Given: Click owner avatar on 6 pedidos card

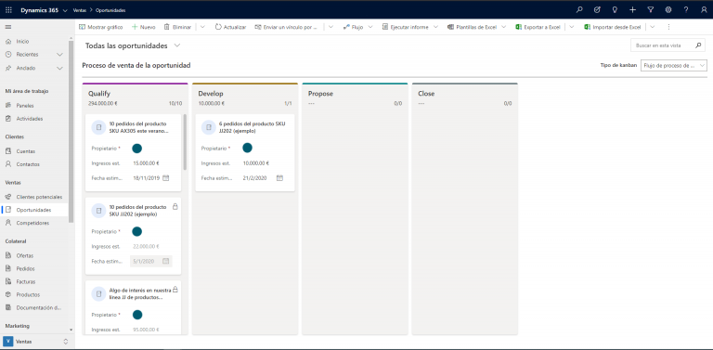Looking at the screenshot, I should click(x=247, y=149).
